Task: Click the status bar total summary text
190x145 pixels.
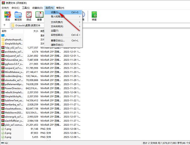Action: [166, 143]
